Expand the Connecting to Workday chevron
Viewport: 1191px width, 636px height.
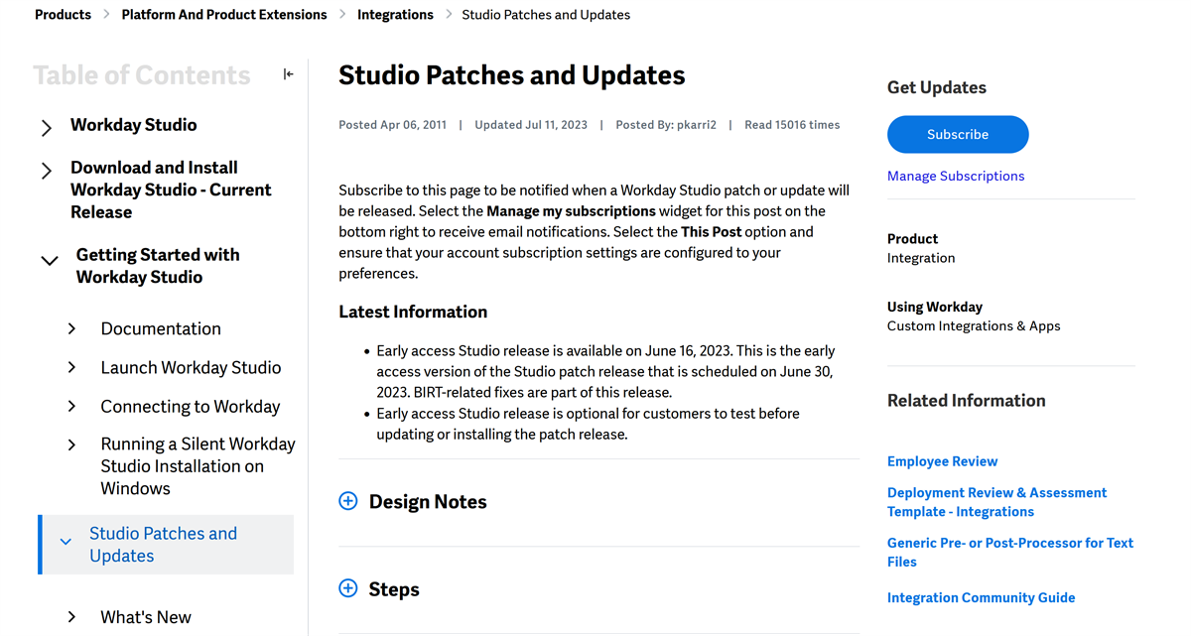pyautogui.click(x=71, y=406)
